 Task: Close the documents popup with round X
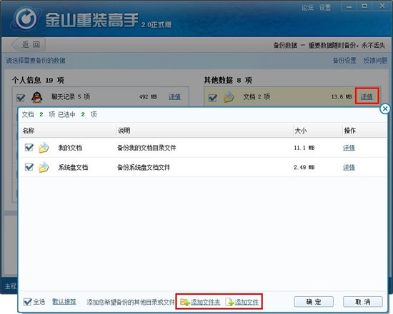[x=385, y=108]
